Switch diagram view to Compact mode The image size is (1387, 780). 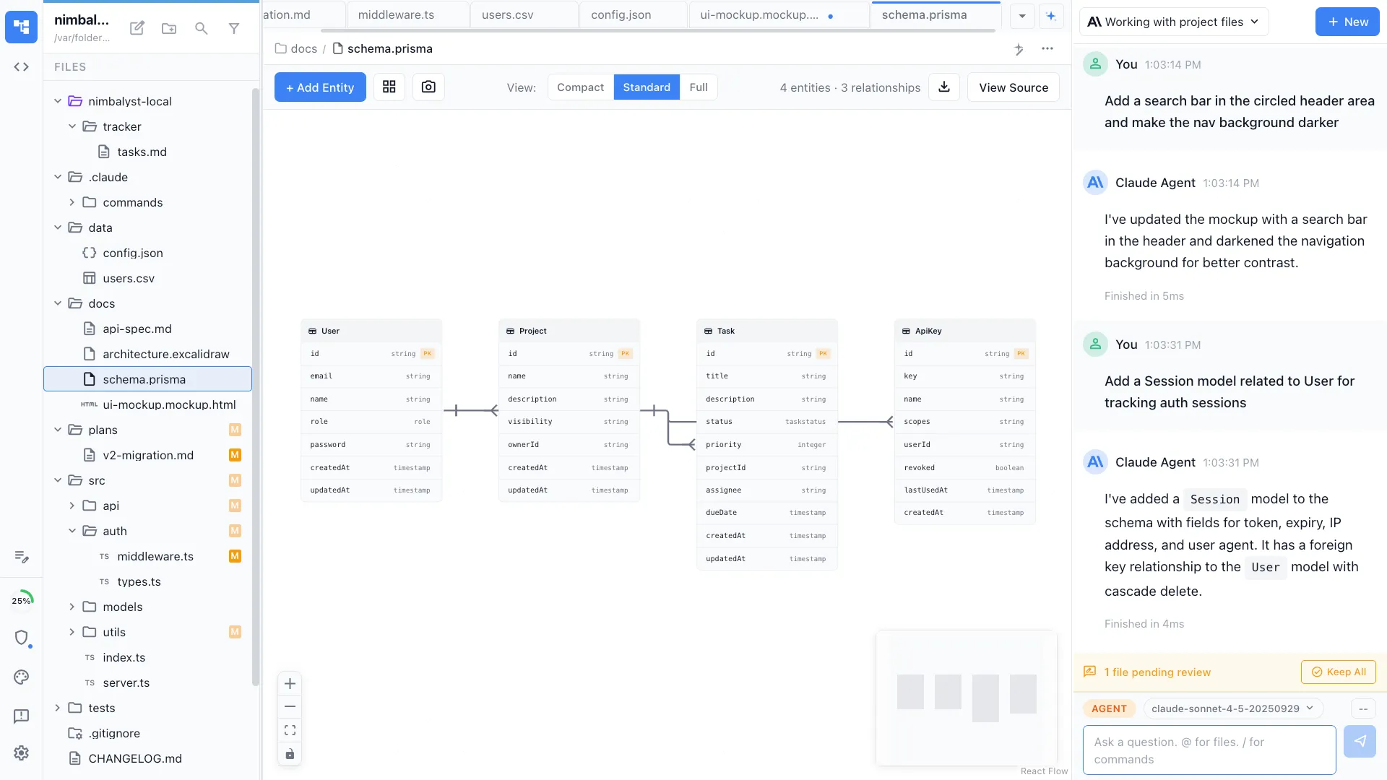580,87
